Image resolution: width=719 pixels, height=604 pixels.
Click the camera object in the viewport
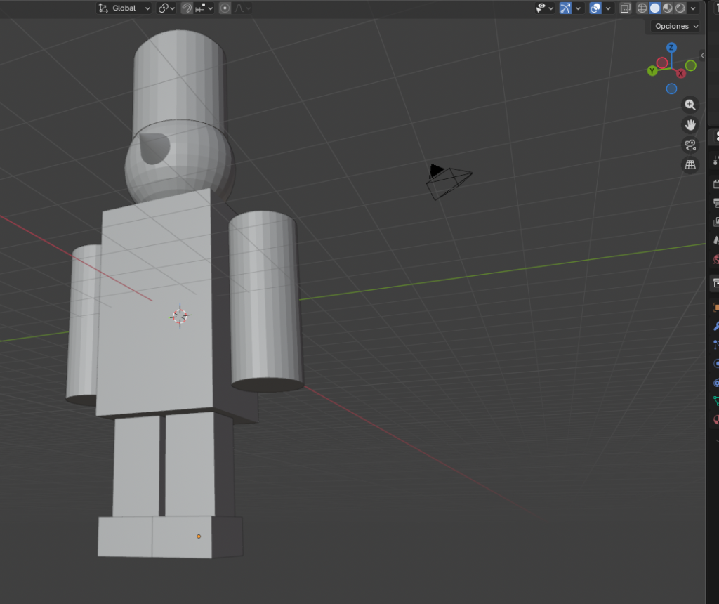click(x=448, y=182)
